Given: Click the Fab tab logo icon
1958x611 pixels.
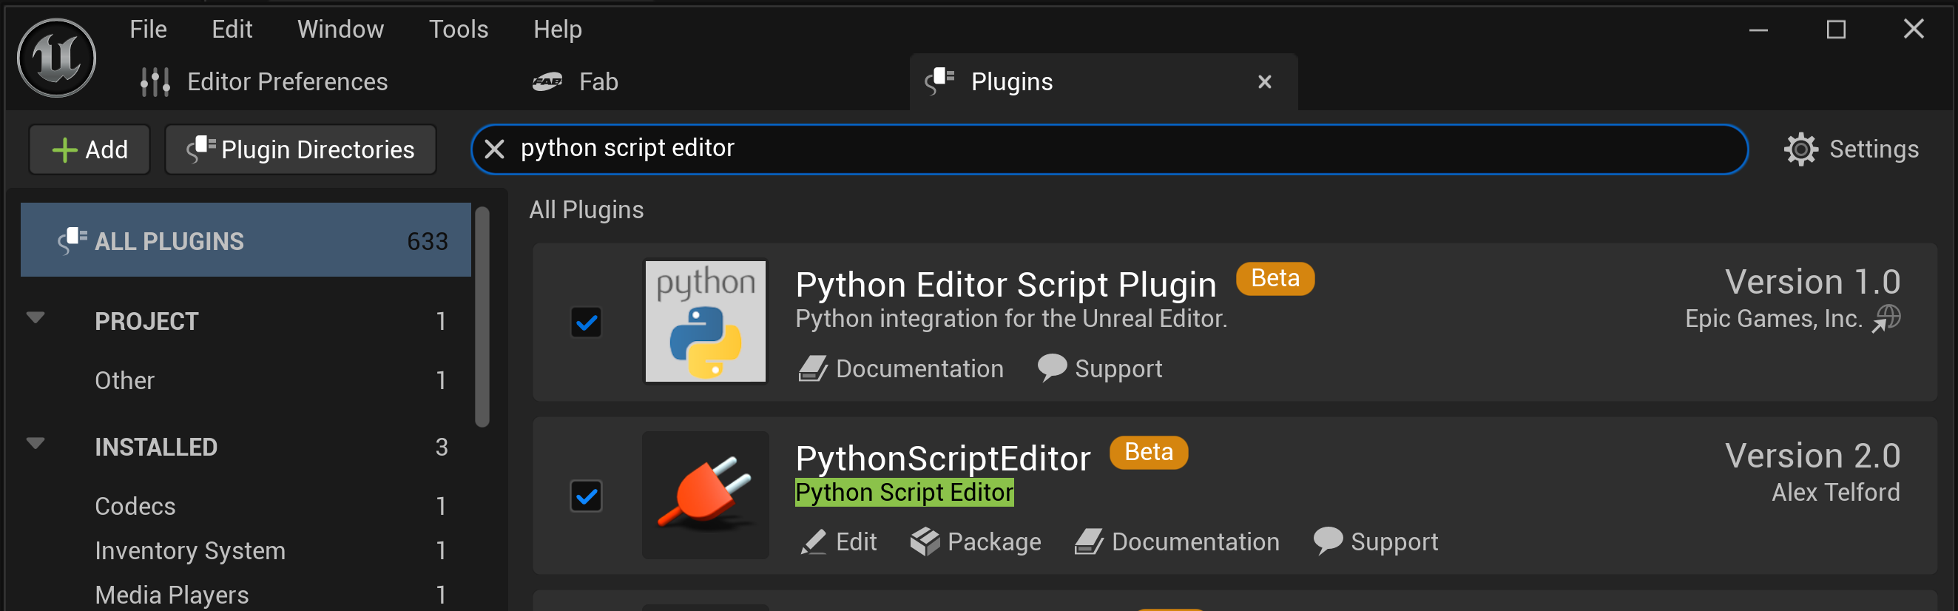Looking at the screenshot, I should point(547,81).
